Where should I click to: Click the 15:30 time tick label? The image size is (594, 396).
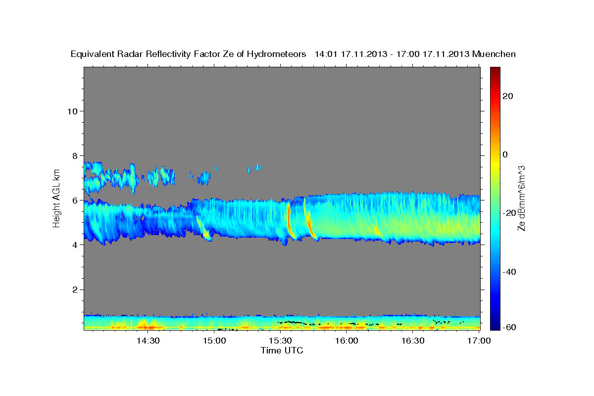pos(281,341)
